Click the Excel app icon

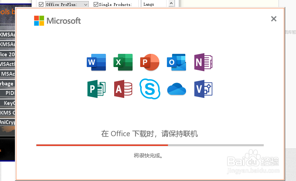pos(123,62)
